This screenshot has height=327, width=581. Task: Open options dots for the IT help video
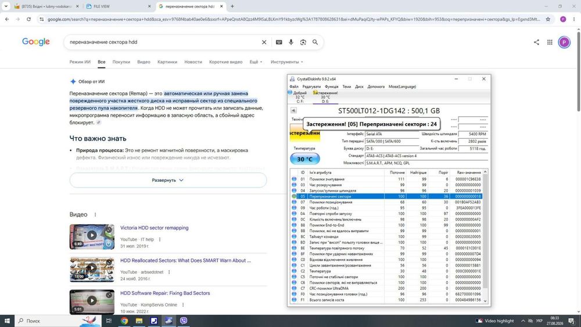tap(160, 239)
